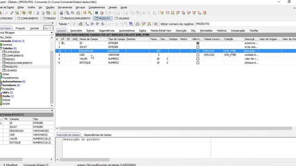Click the New Role icon at toolbar end
This screenshot has height=166, width=296.
(x=204, y=13)
